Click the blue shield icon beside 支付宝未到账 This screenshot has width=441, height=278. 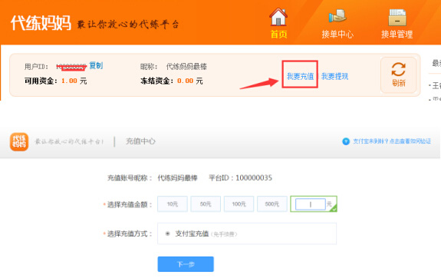[346, 141]
